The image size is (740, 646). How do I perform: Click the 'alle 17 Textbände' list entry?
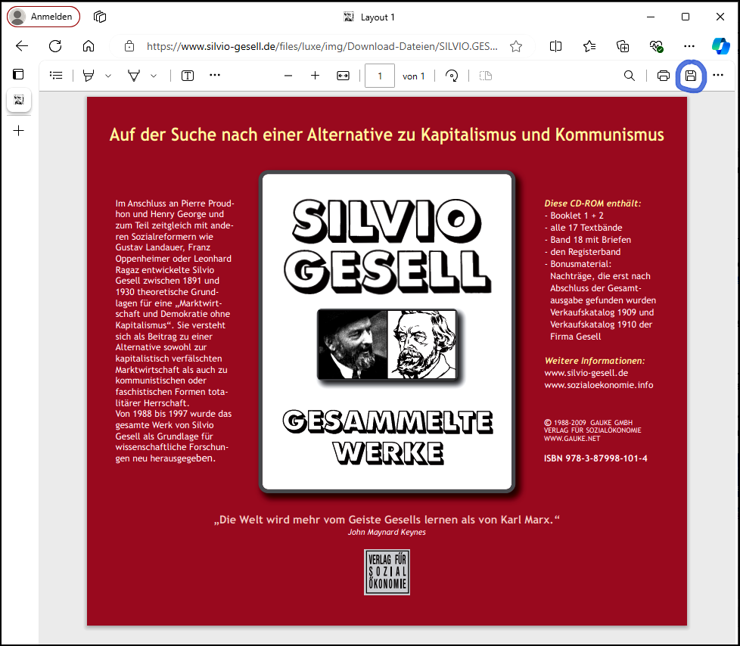tap(583, 228)
